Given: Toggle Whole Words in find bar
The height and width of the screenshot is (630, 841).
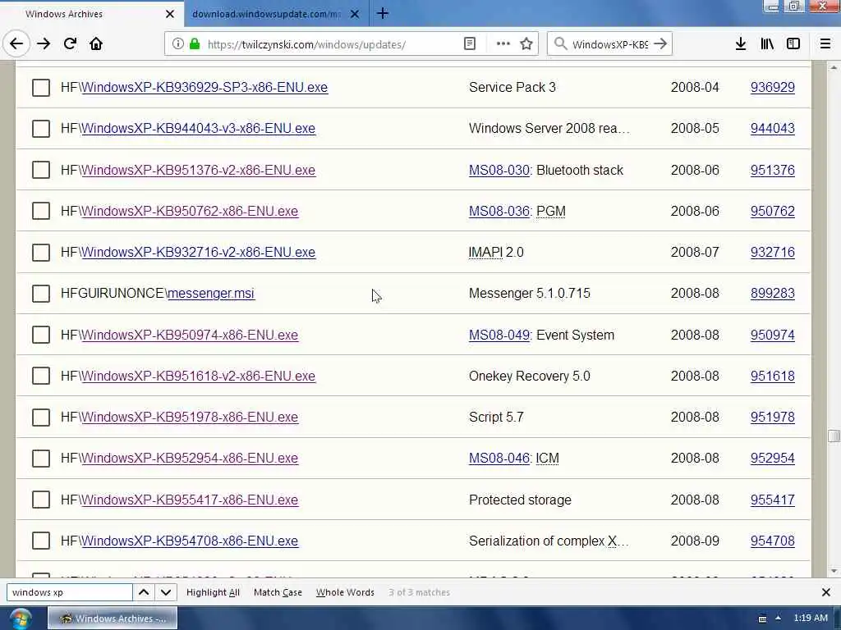Looking at the screenshot, I should pyautogui.click(x=345, y=592).
